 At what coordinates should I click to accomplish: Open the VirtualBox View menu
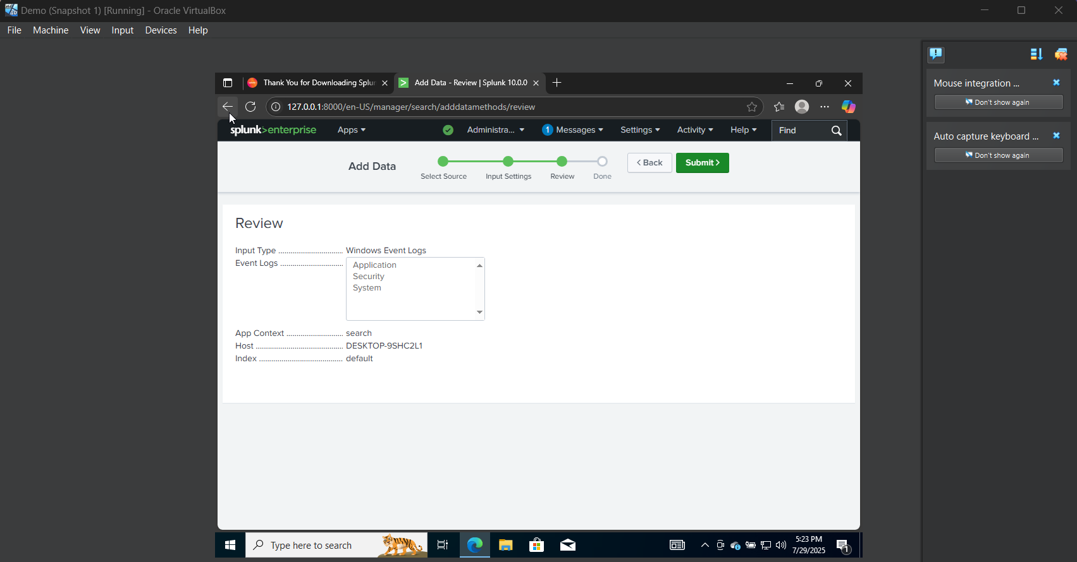click(x=90, y=30)
